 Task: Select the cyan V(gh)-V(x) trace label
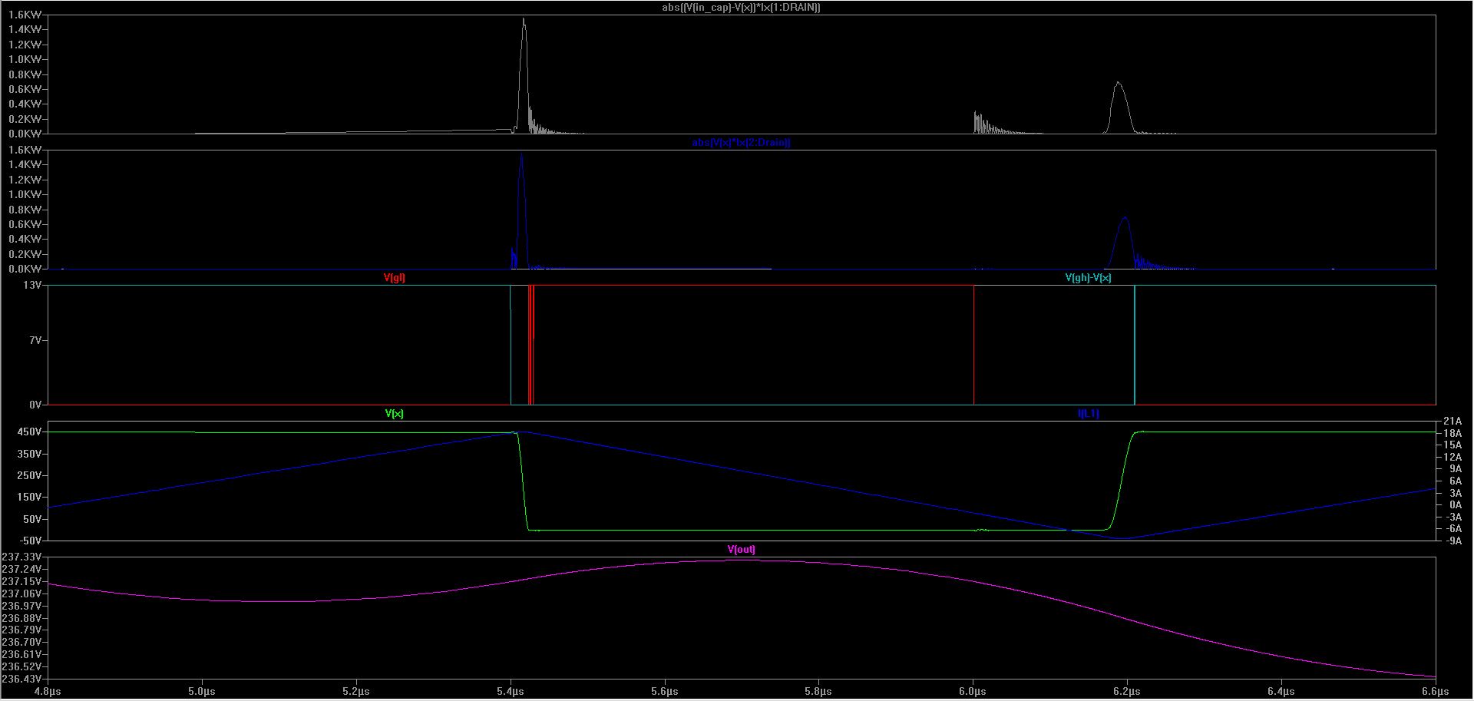pyautogui.click(x=1088, y=278)
